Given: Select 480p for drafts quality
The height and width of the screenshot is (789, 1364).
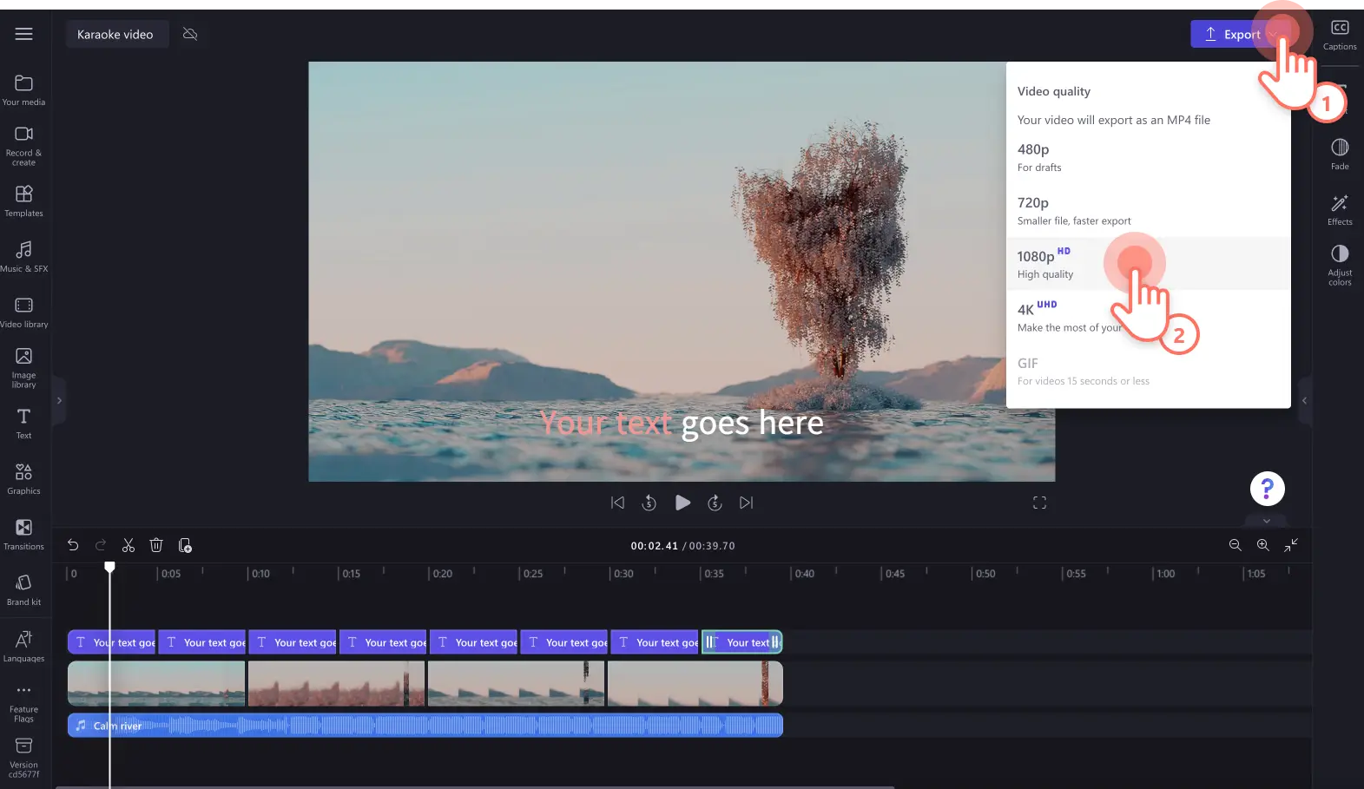Looking at the screenshot, I should point(1148,157).
